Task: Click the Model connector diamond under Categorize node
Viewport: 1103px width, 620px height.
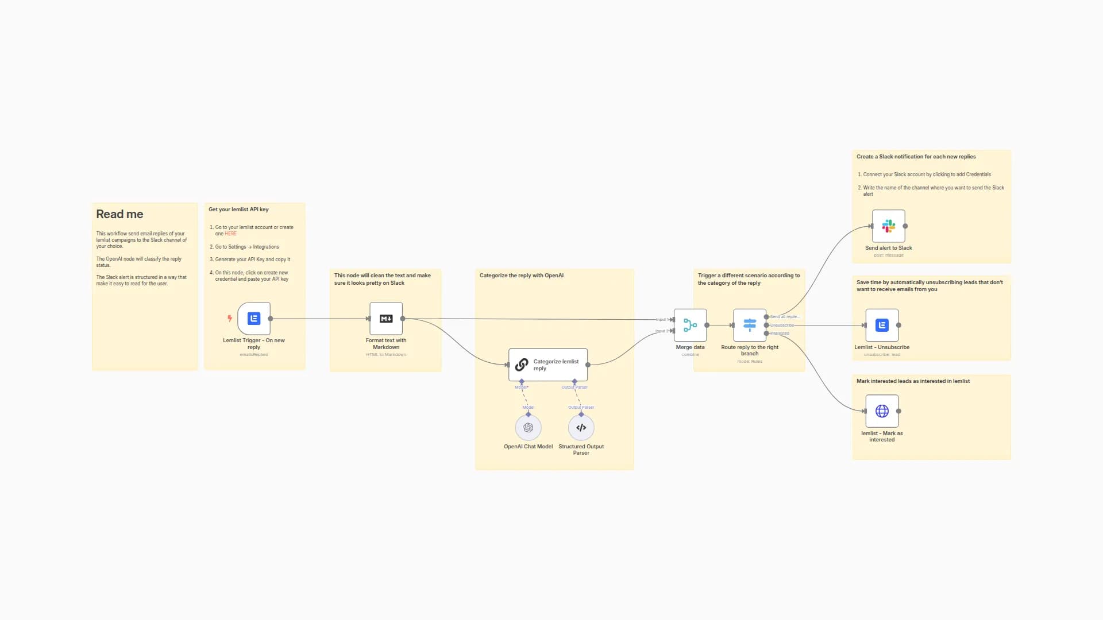Action: click(522, 381)
